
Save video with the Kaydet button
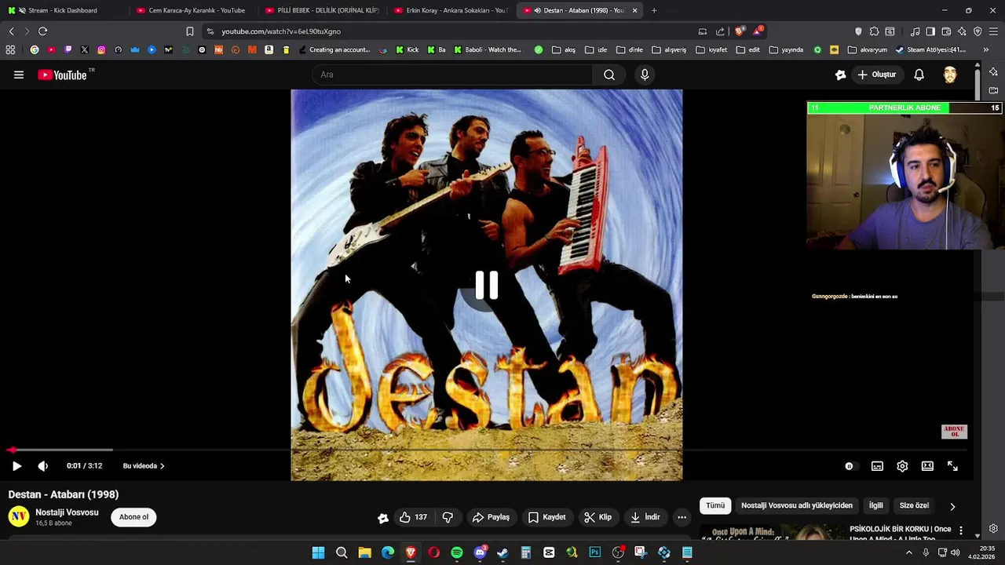coord(546,517)
